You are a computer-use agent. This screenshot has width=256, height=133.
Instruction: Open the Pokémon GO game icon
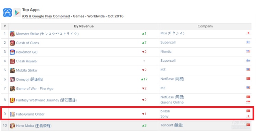coord(12,52)
